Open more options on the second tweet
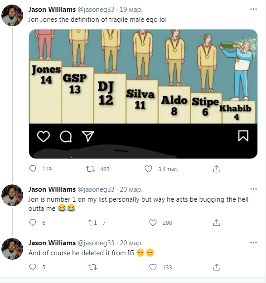 pyautogui.click(x=253, y=189)
